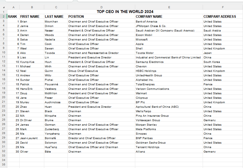Screen dimensions: 243x168
Task: Select the South Korea cell
Action: coord(223,62)
